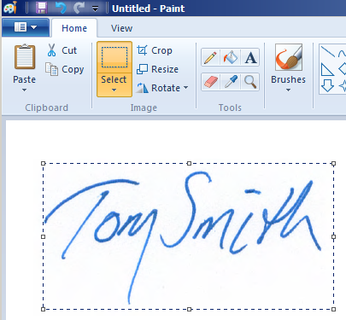Open the Brushes dropdown arrow
The width and height of the screenshot is (346, 320).
pos(288,90)
